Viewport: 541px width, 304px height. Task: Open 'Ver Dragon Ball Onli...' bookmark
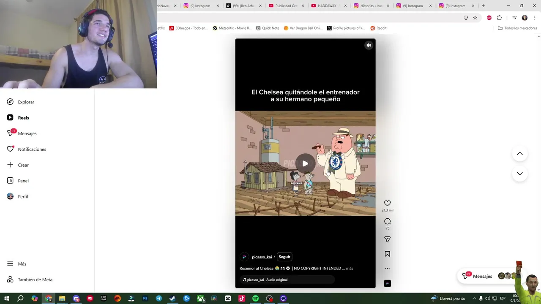click(303, 28)
